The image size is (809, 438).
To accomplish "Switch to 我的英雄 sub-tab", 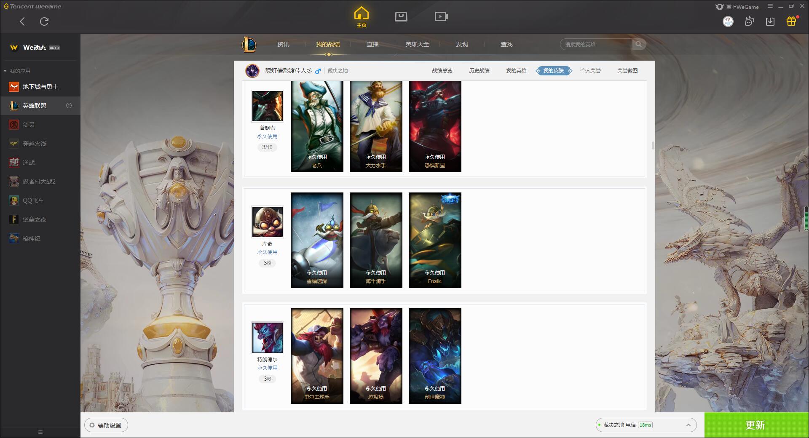I will [516, 71].
